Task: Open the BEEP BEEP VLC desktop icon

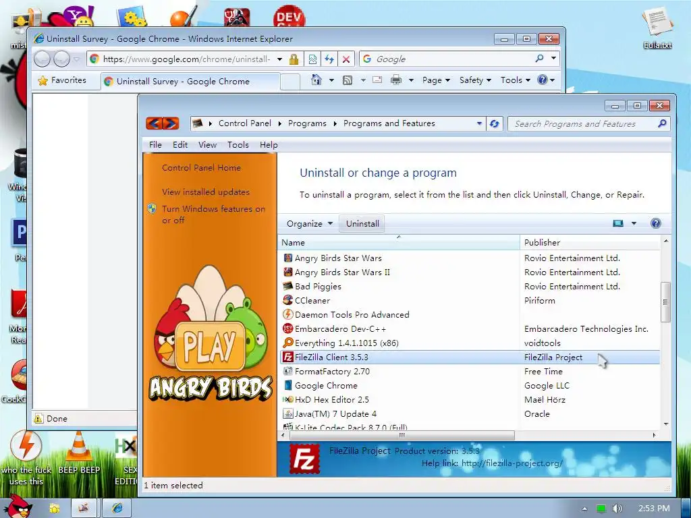Action: pyautogui.click(x=79, y=453)
